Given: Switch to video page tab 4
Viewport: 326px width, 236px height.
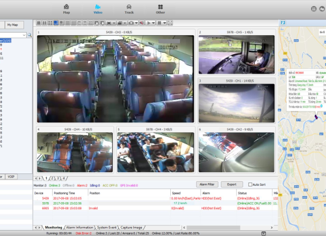Looking at the screenshot, I should [x=64, y=179].
